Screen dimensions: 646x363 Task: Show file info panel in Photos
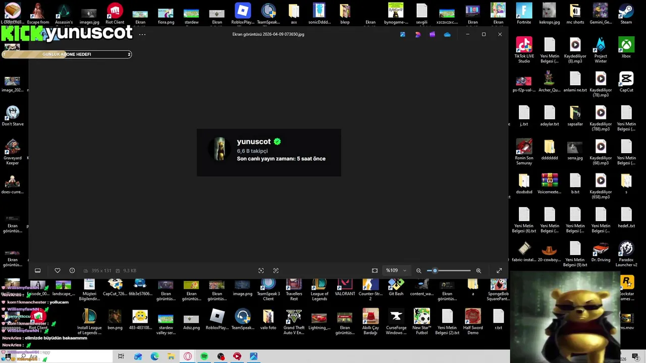[x=72, y=271]
